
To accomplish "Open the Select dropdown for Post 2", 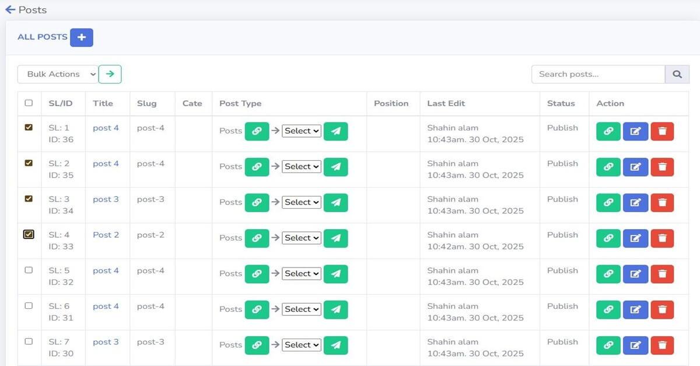I will (x=301, y=238).
